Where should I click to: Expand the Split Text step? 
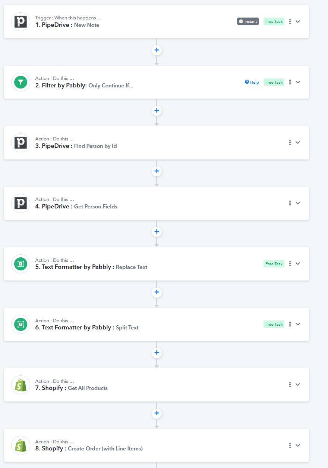(298, 324)
